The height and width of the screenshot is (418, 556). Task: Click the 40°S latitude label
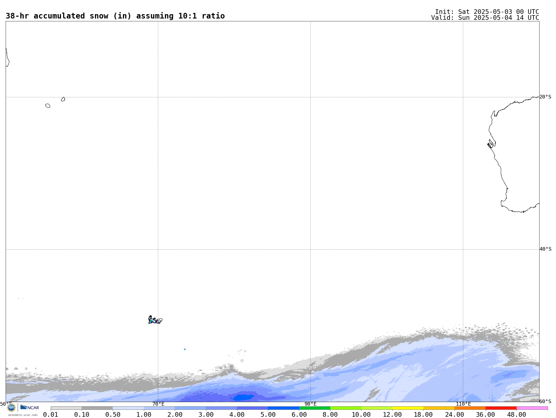pos(545,249)
